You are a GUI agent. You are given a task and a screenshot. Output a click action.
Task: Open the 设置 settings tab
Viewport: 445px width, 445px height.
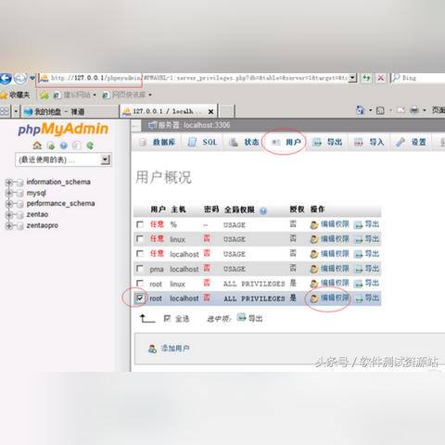pyautogui.click(x=411, y=142)
